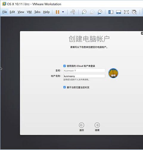Viewport: 143px width, 150px height.
Task: Pause the virtual machine
Action: (57, 12)
